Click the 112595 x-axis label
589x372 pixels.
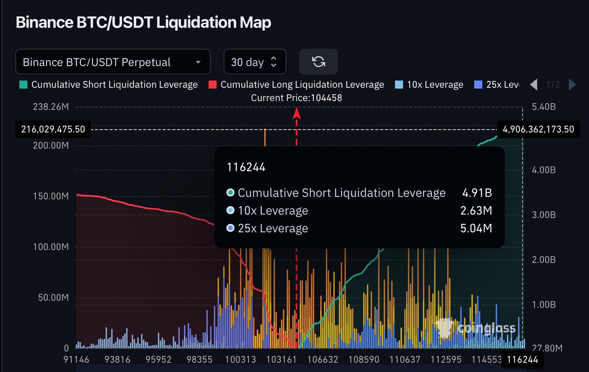pyautogui.click(x=446, y=360)
